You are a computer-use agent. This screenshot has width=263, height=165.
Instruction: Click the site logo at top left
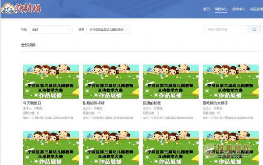click(21, 8)
